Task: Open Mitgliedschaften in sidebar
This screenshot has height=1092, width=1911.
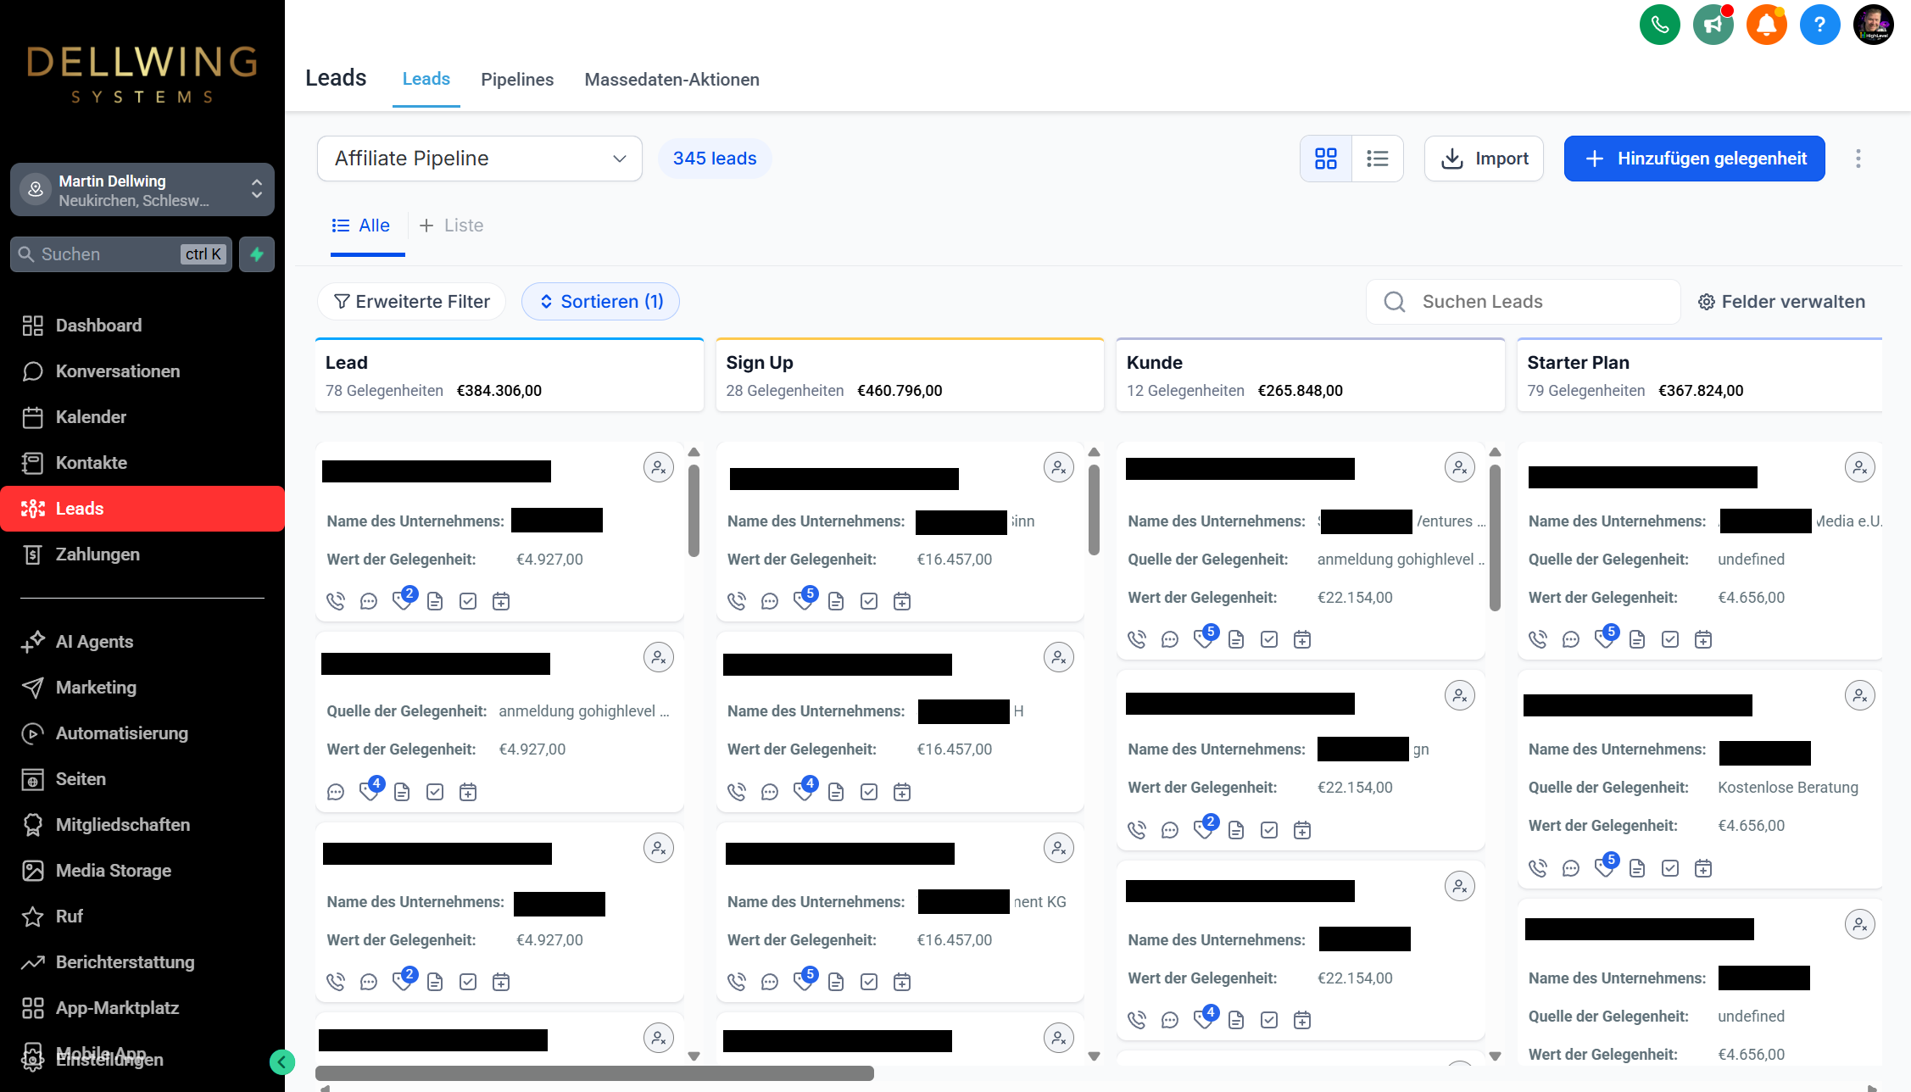Action: tap(142, 825)
